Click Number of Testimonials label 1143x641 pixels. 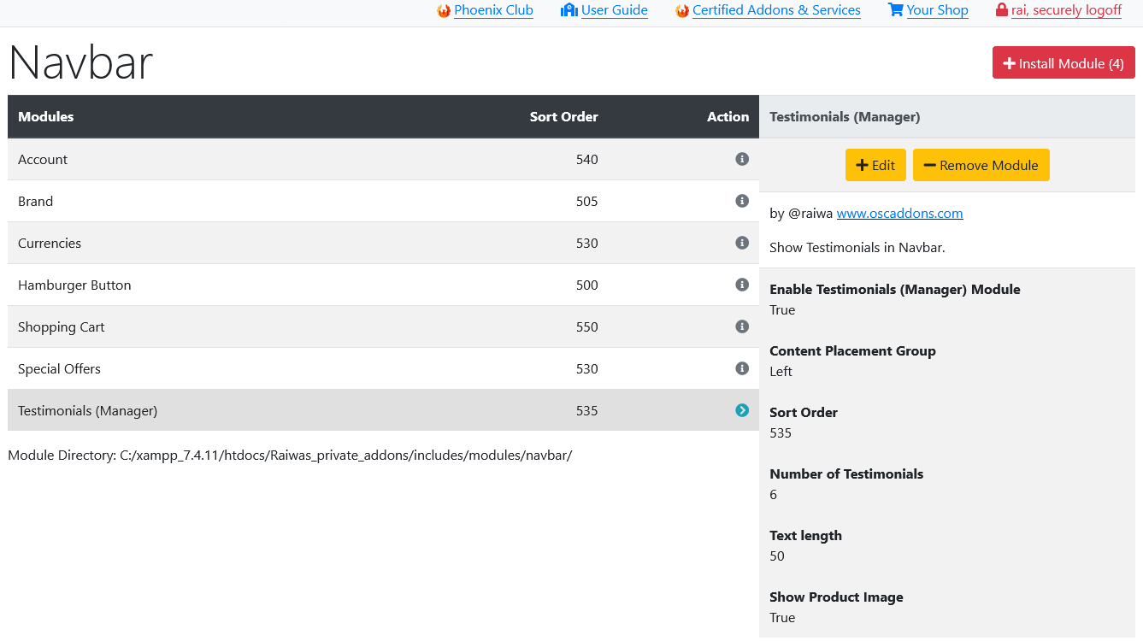pyautogui.click(x=846, y=474)
